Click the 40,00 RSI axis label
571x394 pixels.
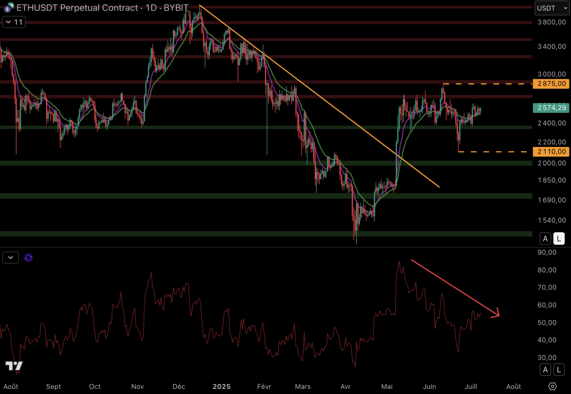coord(547,340)
